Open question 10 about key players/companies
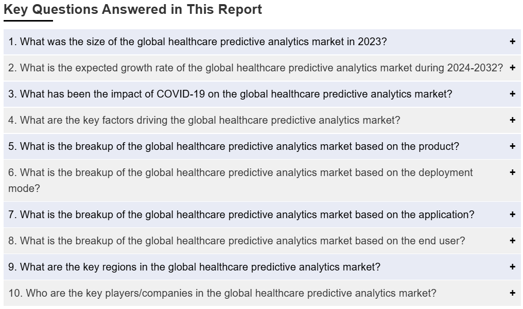 (x=262, y=293)
